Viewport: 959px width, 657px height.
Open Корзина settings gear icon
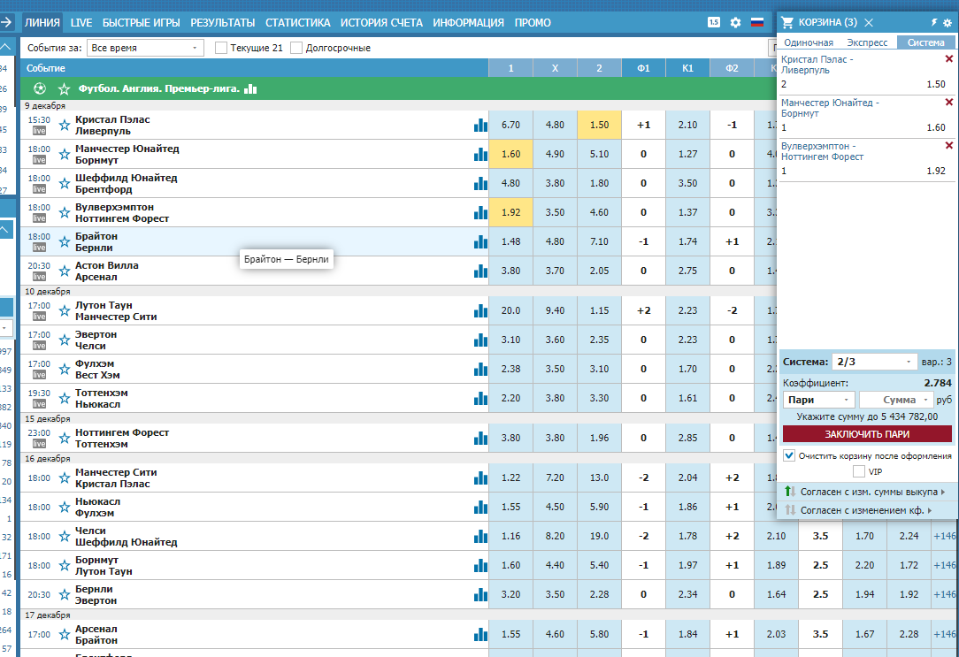tap(947, 23)
